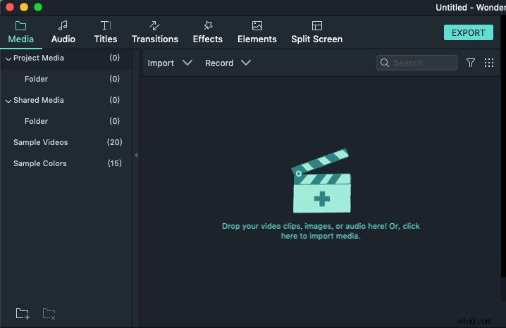This screenshot has height=328, width=506.
Task: Collapse the Project Media tree
Action: [x=8, y=58]
